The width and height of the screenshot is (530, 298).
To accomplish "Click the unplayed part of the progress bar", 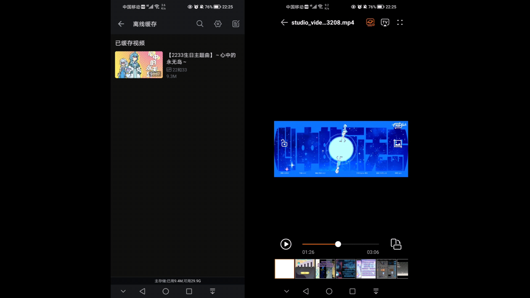I will click(x=360, y=244).
